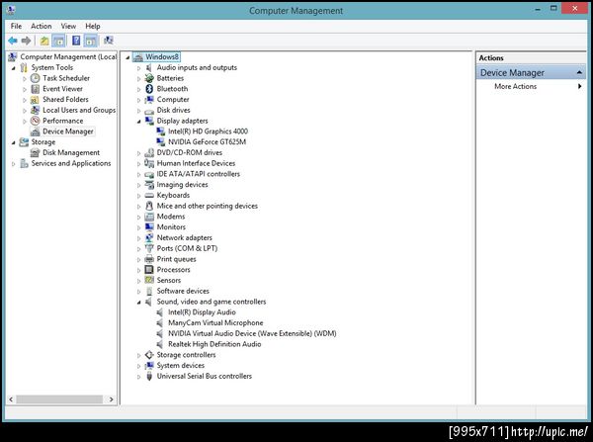Click the Network adapters icon

[149, 237]
